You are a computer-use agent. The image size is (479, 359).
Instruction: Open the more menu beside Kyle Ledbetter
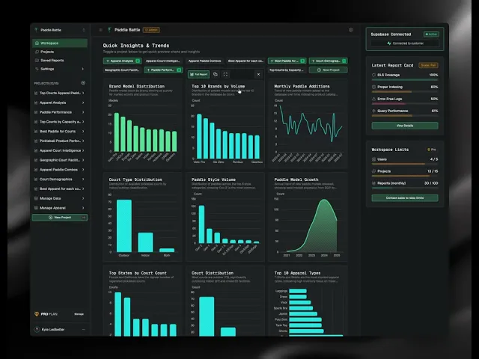pos(83,329)
